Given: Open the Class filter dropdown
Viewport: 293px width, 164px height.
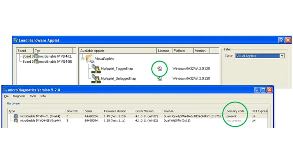Looking at the screenshot, I should click(x=282, y=56).
